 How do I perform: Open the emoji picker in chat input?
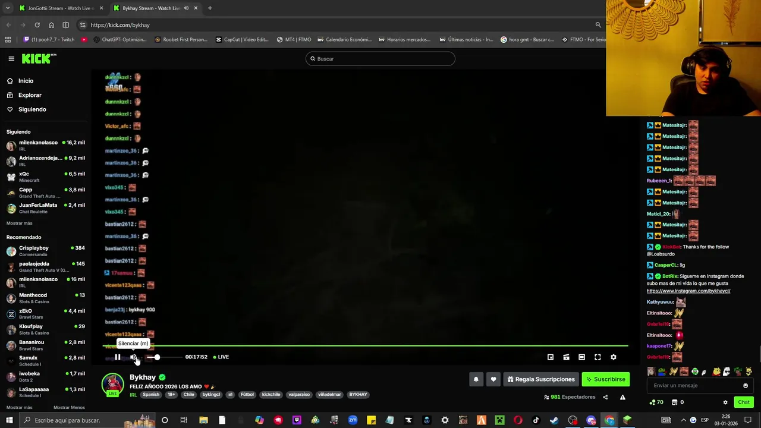pyautogui.click(x=746, y=385)
